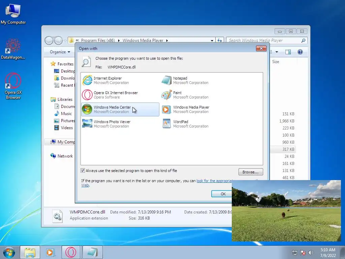Image resolution: width=345 pixels, height=259 pixels.
Task: Go forward with Explorer's Forward arrow
Action: click(58, 40)
